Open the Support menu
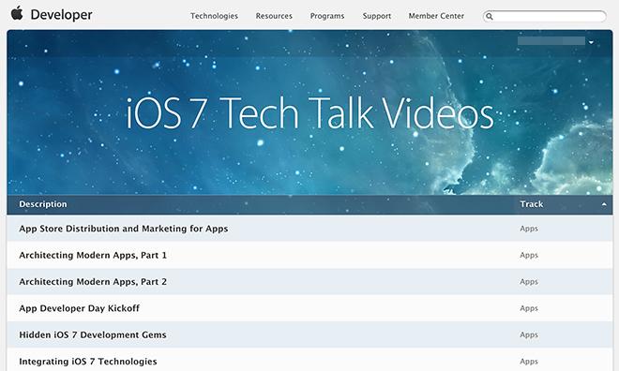Screen dimensions: 619x371 377,16
